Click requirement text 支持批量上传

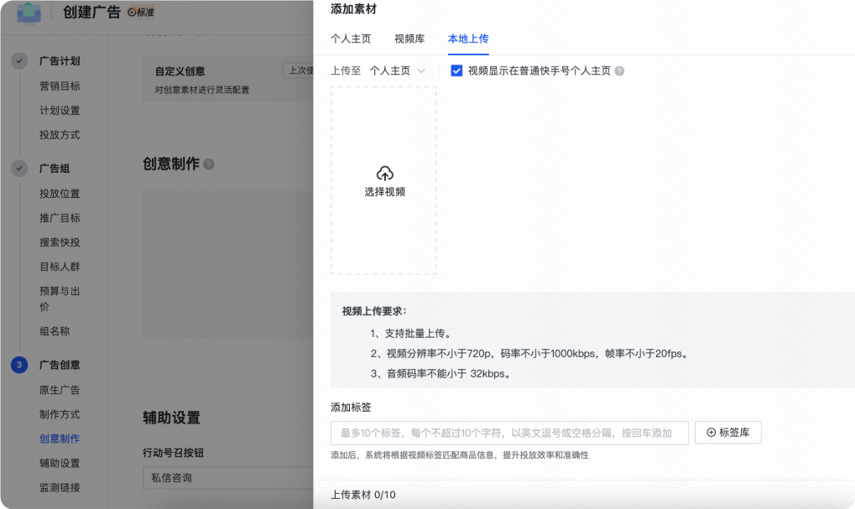(410, 334)
